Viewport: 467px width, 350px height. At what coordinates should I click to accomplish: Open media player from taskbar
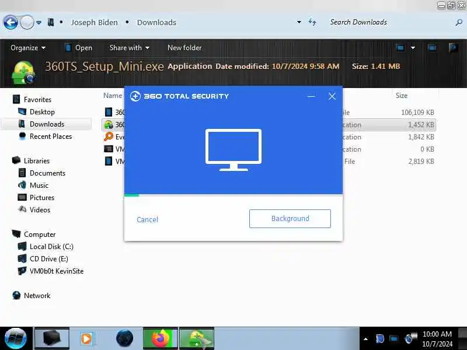(x=87, y=339)
